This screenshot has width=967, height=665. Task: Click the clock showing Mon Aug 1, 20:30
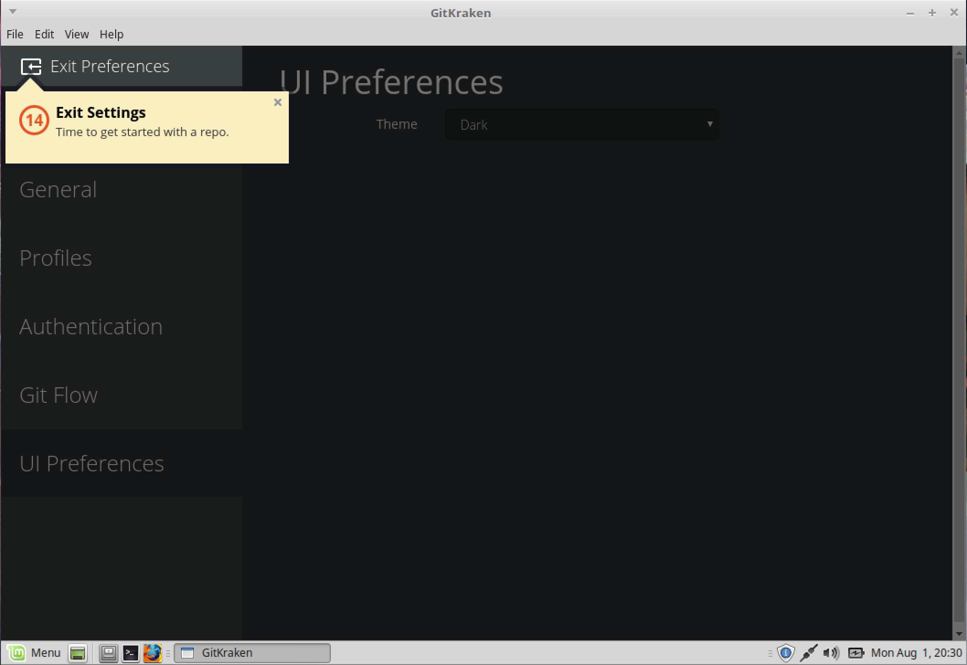pyautogui.click(x=916, y=653)
